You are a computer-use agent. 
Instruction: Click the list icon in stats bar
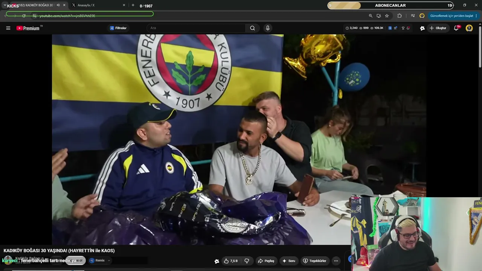[395, 28]
